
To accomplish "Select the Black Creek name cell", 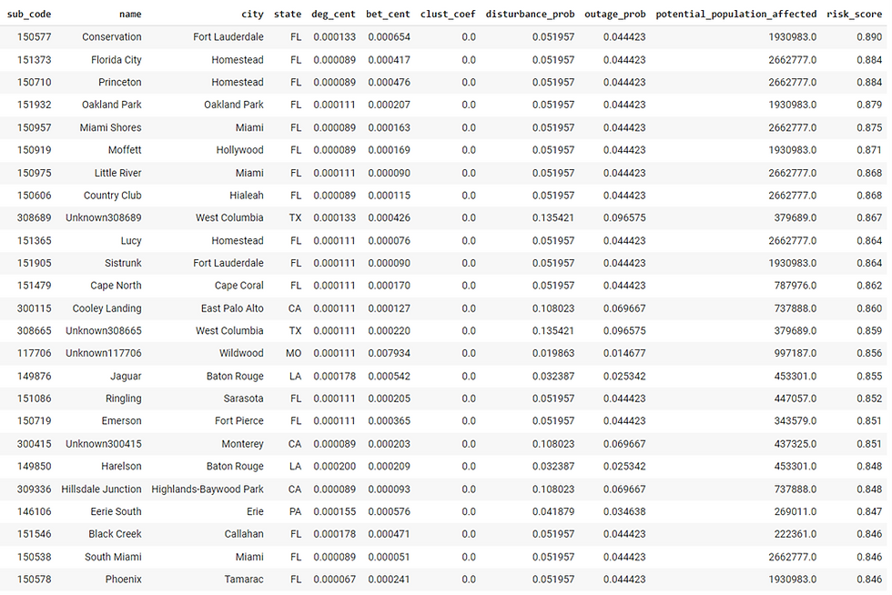I will point(115,534).
